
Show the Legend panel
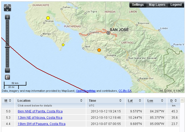click(x=176, y=5)
